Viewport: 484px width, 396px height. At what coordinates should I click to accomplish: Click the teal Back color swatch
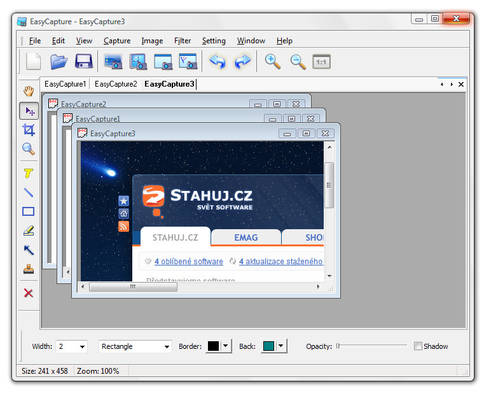pos(268,346)
